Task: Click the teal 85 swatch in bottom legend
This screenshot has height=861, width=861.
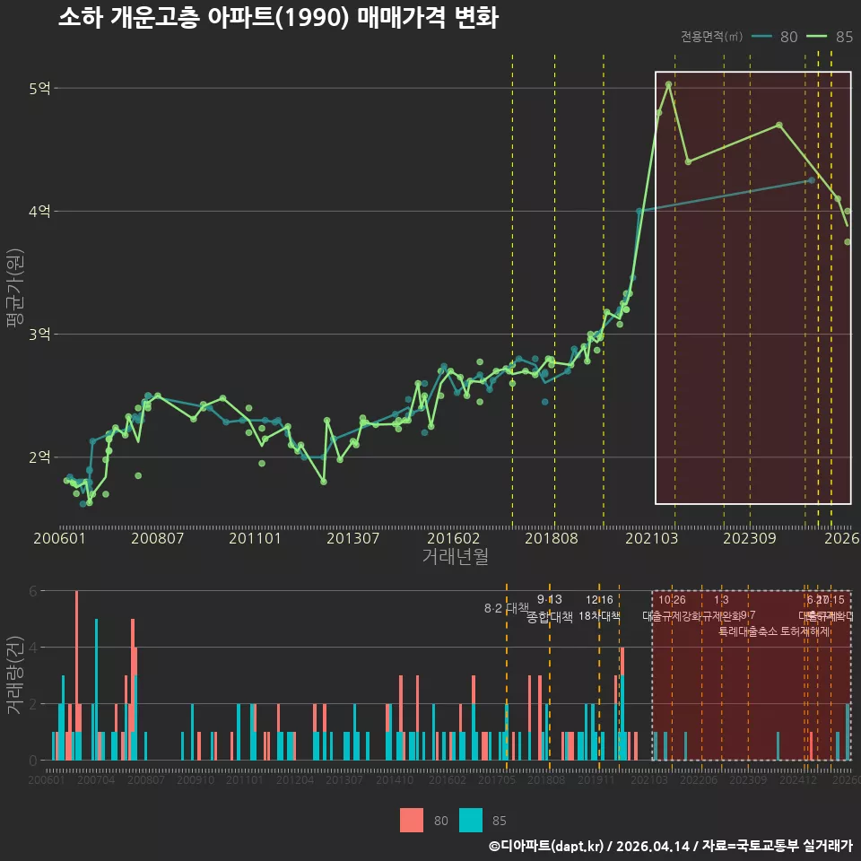Action: (471, 821)
